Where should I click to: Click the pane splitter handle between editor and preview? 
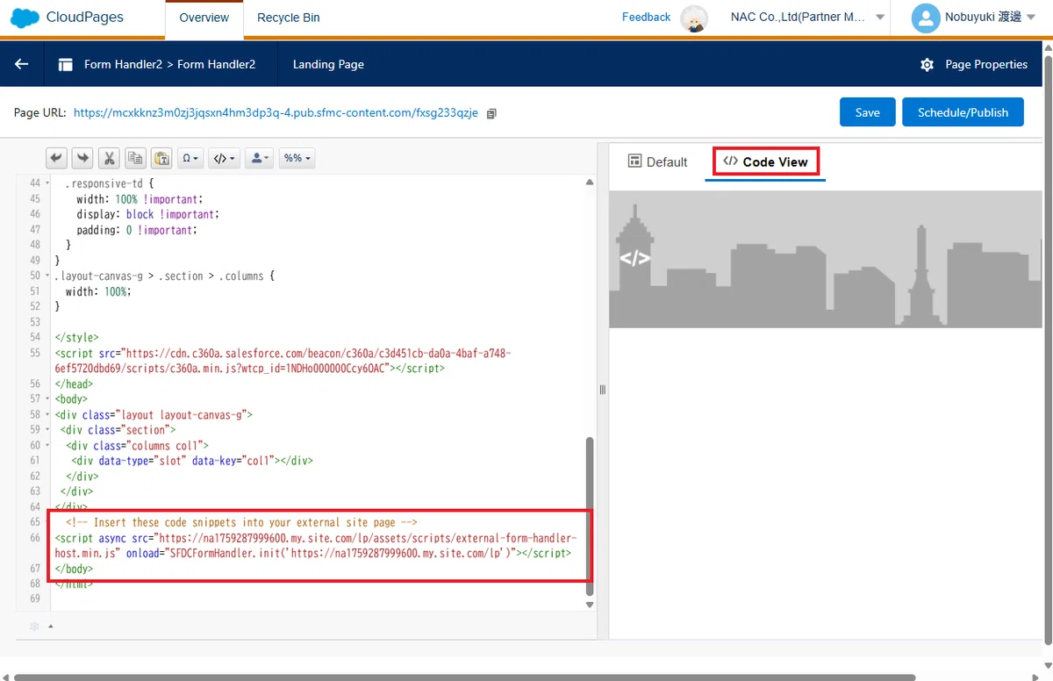(603, 390)
